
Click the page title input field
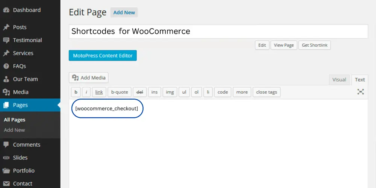(218, 32)
